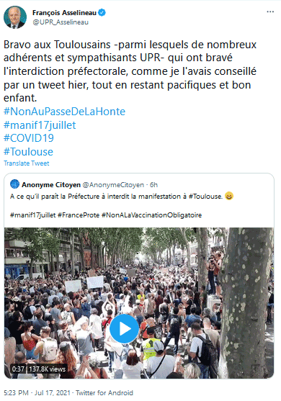Click the 6h timestamp of quoted tweet
Viewport: 281px width, 401px height.
point(153,184)
